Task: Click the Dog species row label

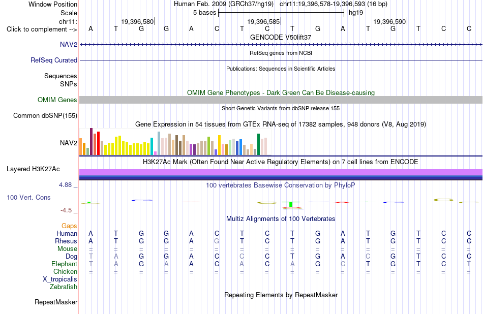Action: (71, 257)
